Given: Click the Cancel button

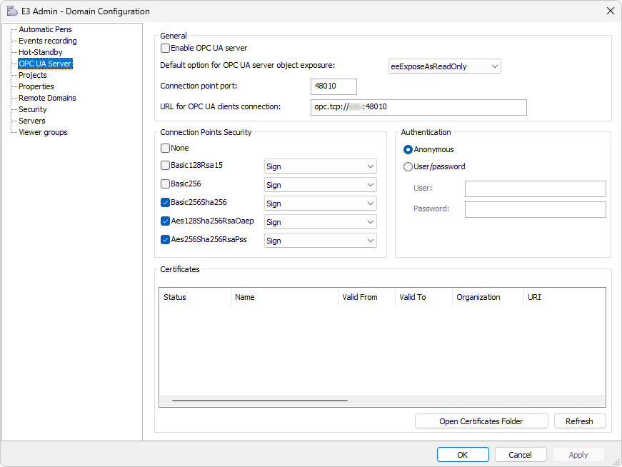Looking at the screenshot, I should 521,455.
